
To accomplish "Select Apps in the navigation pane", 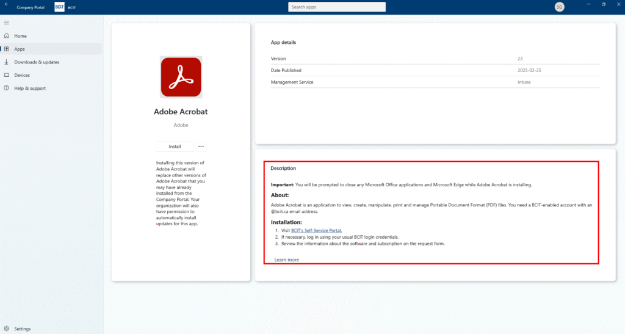I will tap(20, 49).
